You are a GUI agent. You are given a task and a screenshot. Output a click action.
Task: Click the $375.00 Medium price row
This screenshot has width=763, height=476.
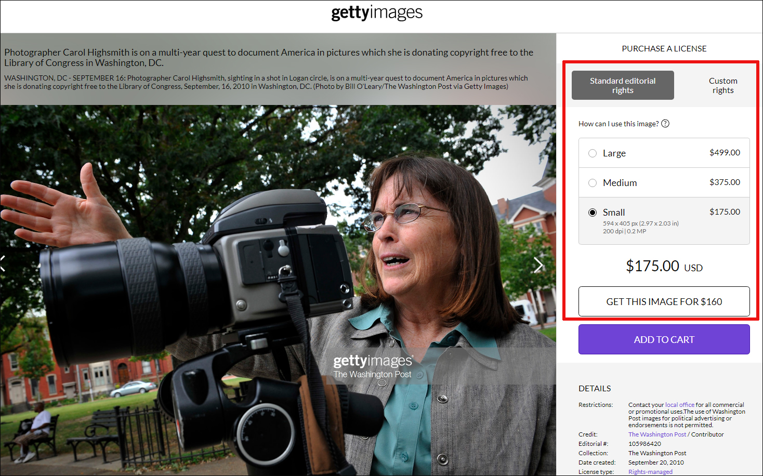[664, 182]
